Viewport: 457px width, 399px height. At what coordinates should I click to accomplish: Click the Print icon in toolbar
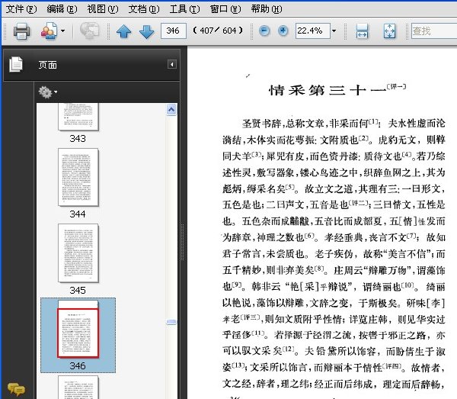point(21,31)
